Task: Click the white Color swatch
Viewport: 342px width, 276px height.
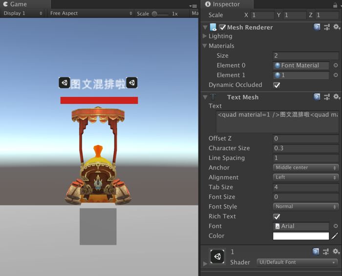Action: (x=300, y=236)
